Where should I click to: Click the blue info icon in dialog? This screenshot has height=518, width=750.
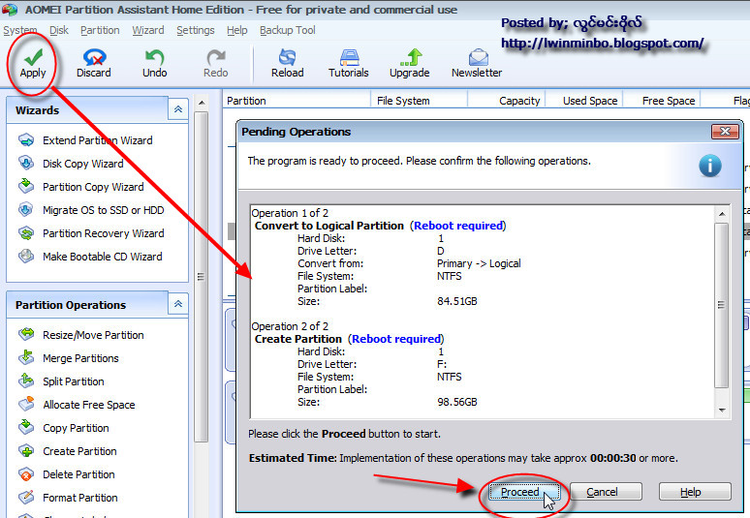click(x=710, y=166)
